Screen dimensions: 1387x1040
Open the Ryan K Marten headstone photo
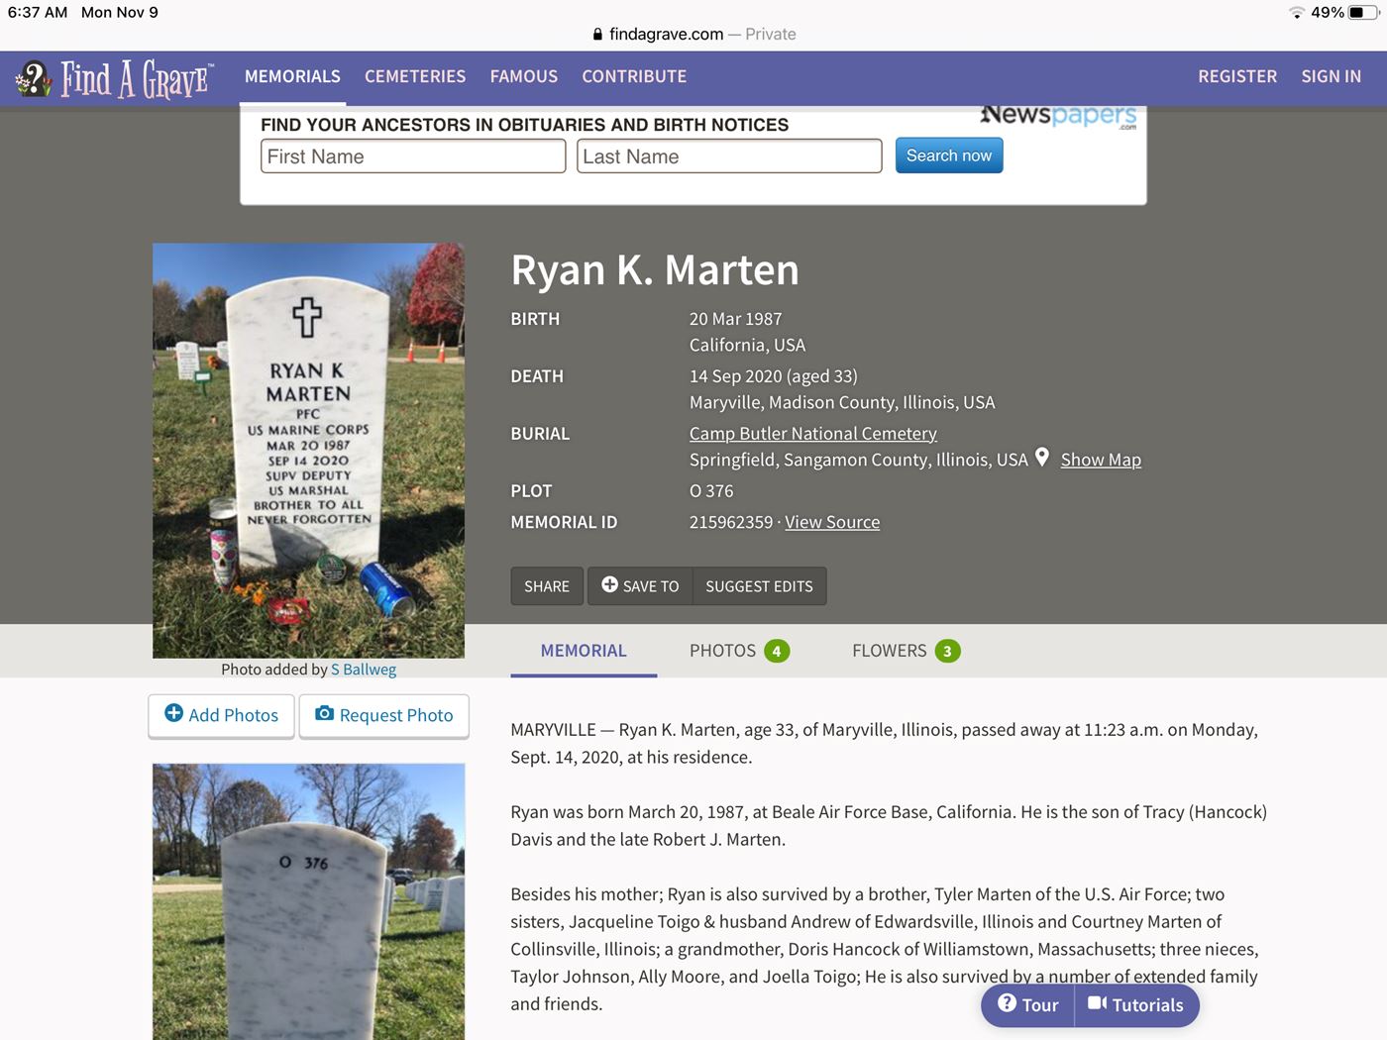pyautogui.click(x=308, y=451)
